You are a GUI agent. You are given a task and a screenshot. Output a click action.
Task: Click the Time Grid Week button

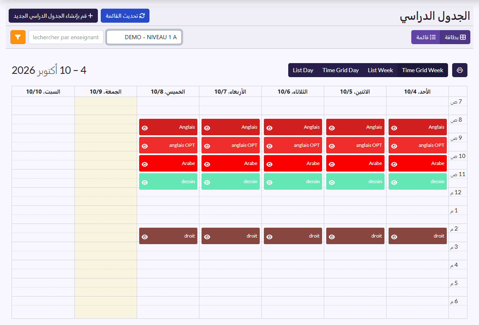[422, 70]
